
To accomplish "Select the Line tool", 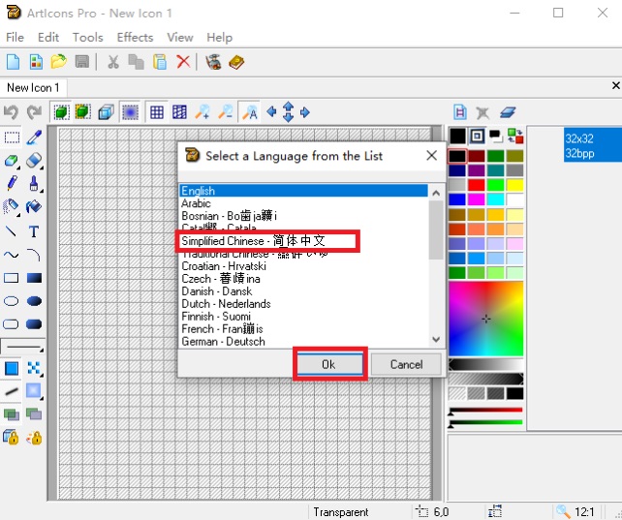I will [11, 231].
